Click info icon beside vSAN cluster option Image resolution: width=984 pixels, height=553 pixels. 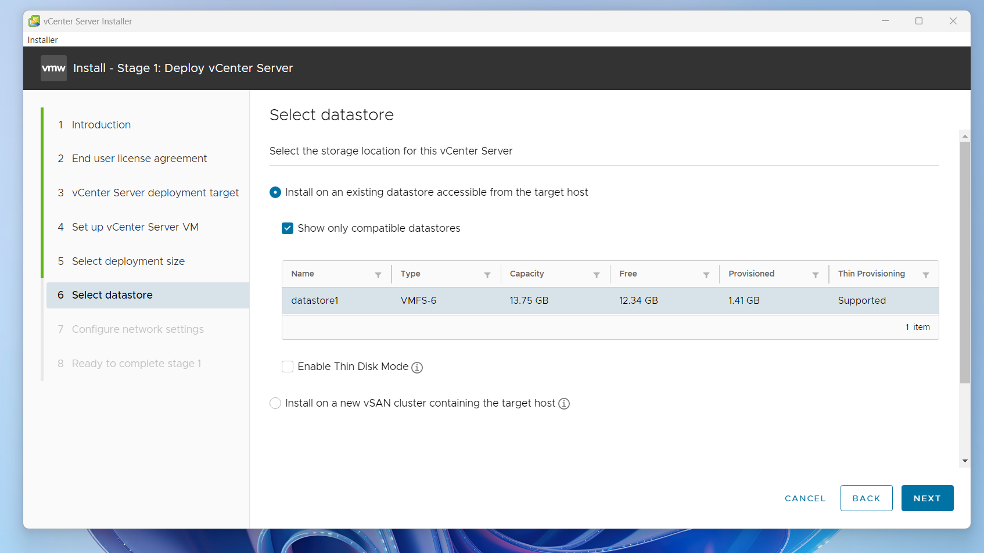564,404
